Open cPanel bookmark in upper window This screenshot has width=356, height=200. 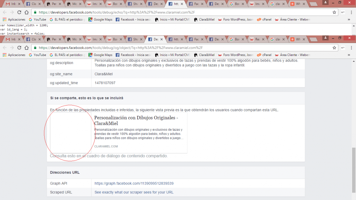click(x=264, y=19)
